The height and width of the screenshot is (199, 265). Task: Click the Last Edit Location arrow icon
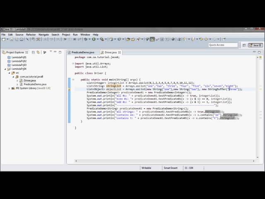pyautogui.click(x=201, y=39)
